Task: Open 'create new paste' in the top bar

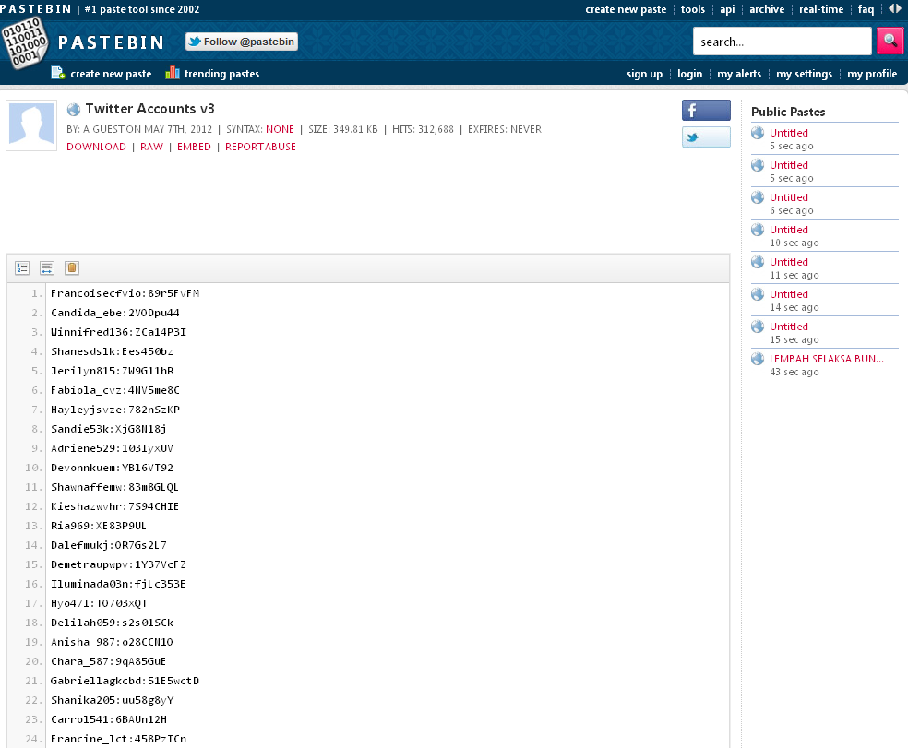Action: pos(626,9)
